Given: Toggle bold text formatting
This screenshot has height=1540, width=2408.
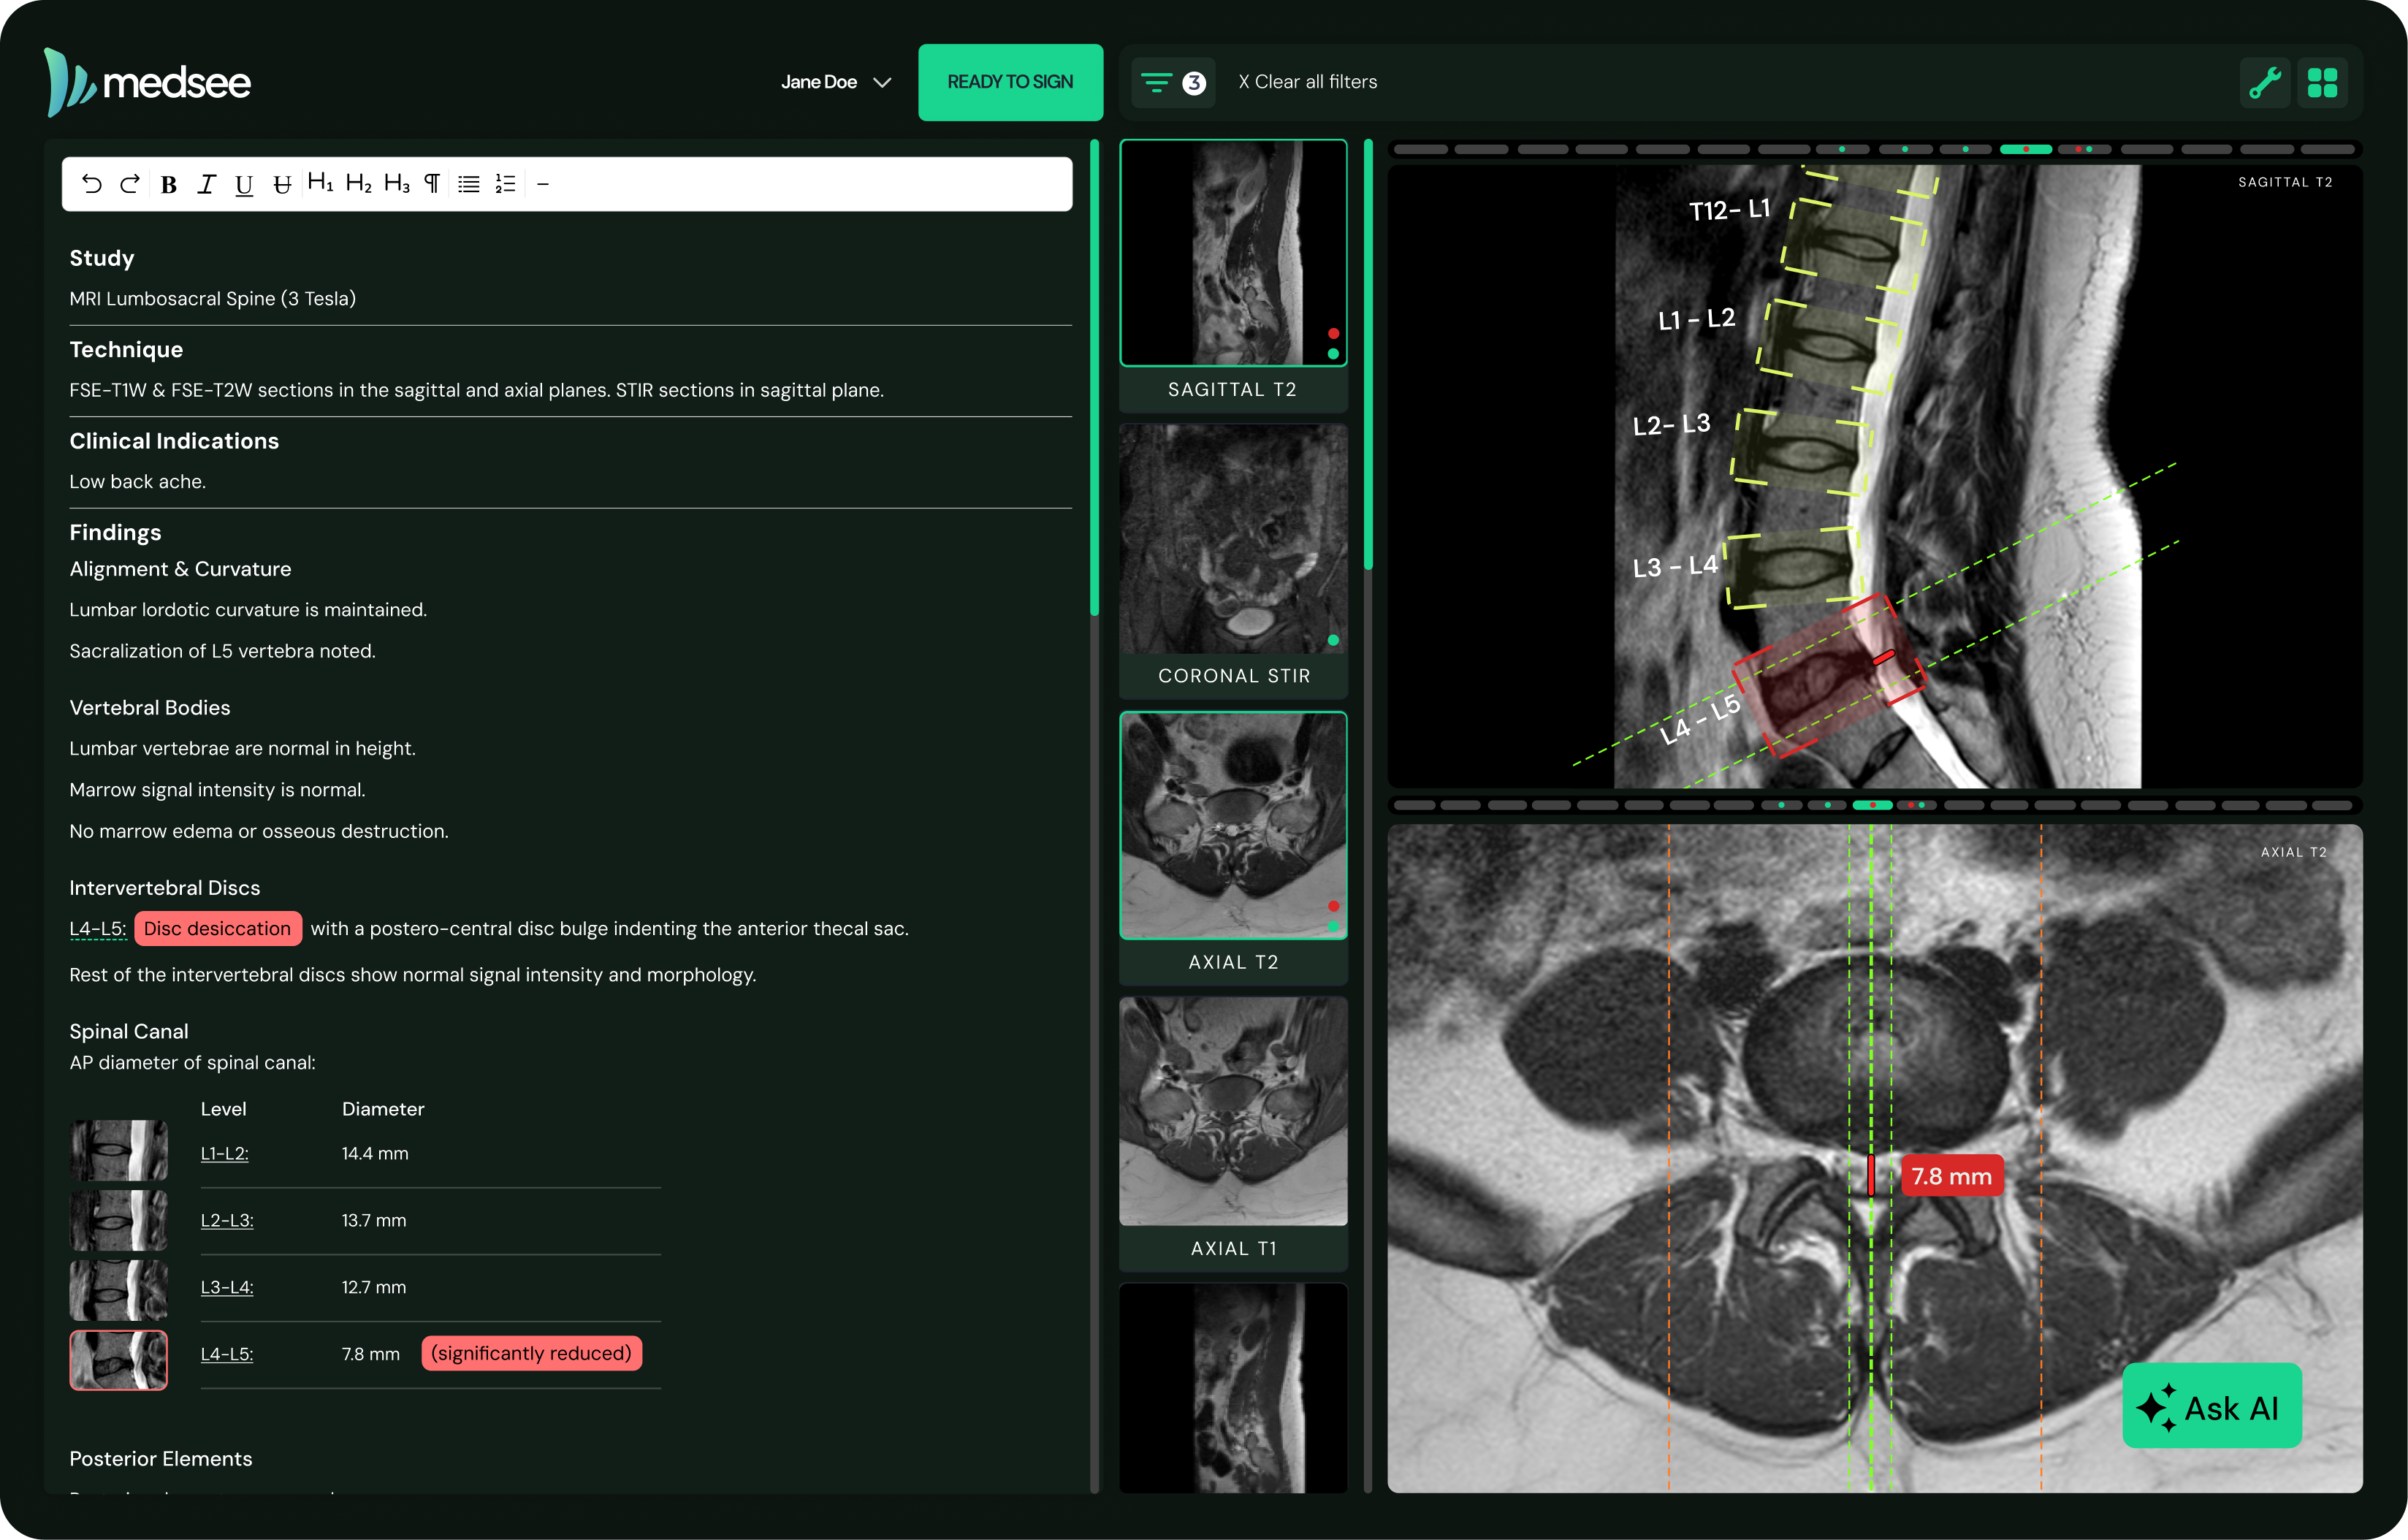Looking at the screenshot, I should click(168, 184).
